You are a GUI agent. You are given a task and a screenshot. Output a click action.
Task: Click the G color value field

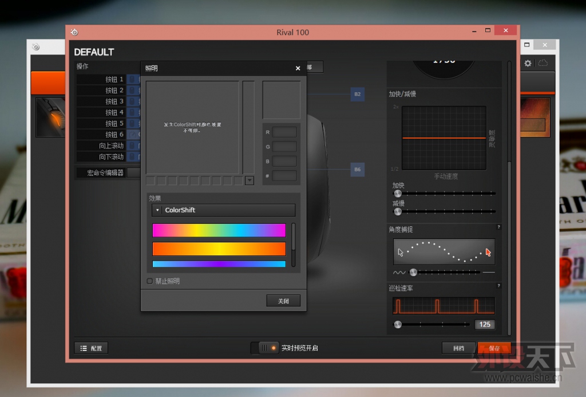(x=284, y=147)
